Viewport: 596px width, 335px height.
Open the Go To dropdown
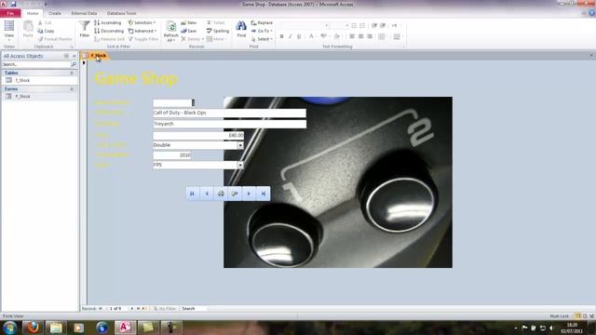262,31
